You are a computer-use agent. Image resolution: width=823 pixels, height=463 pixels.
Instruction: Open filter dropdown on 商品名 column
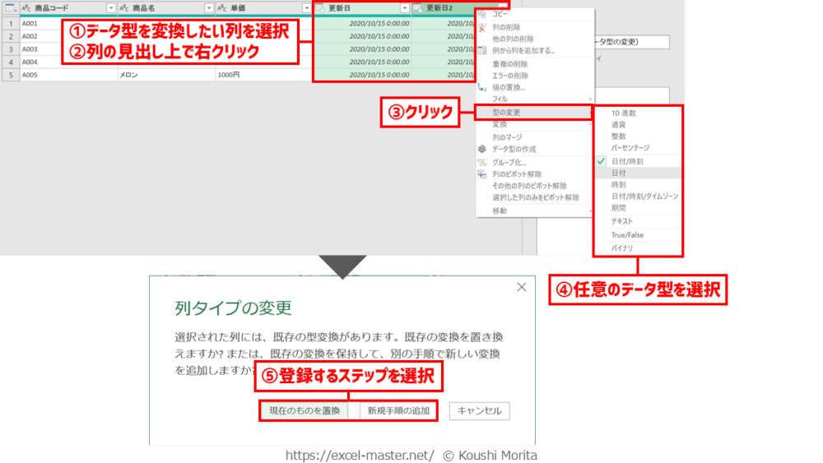pos(208,8)
